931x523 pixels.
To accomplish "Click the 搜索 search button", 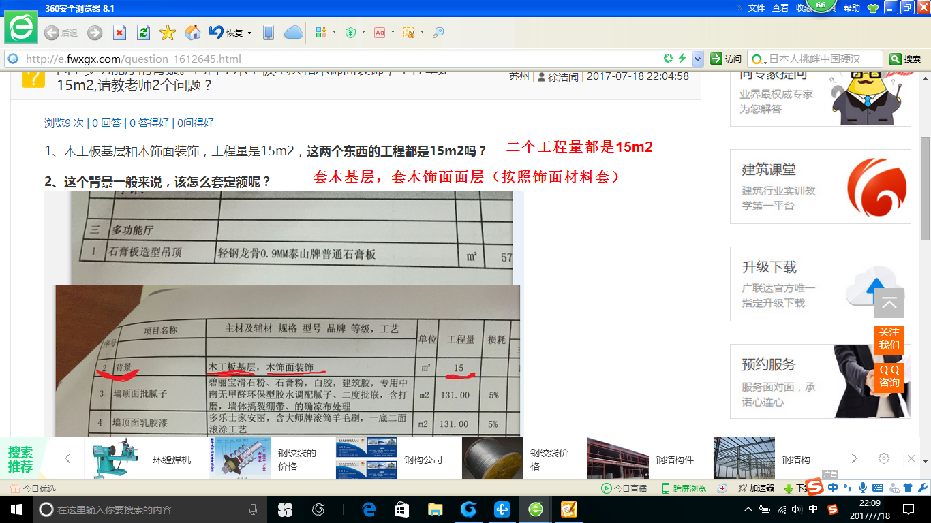I will pyautogui.click(x=905, y=59).
